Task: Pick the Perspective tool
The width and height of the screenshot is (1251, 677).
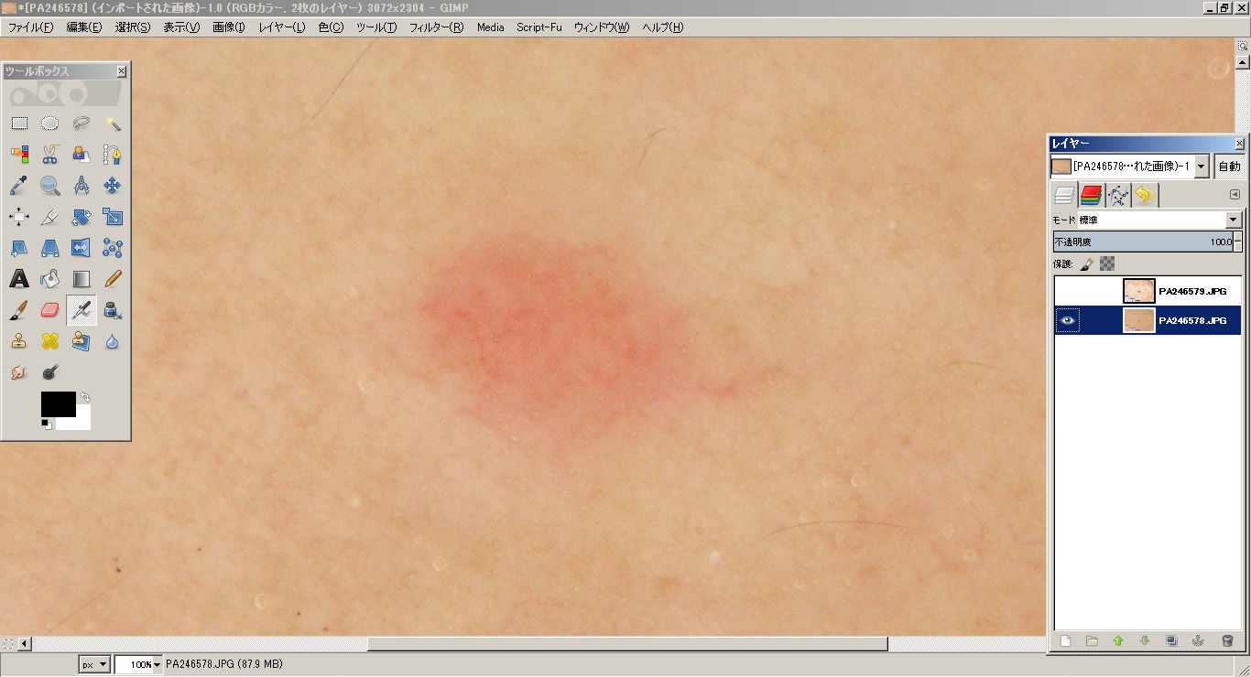Action: (x=50, y=248)
